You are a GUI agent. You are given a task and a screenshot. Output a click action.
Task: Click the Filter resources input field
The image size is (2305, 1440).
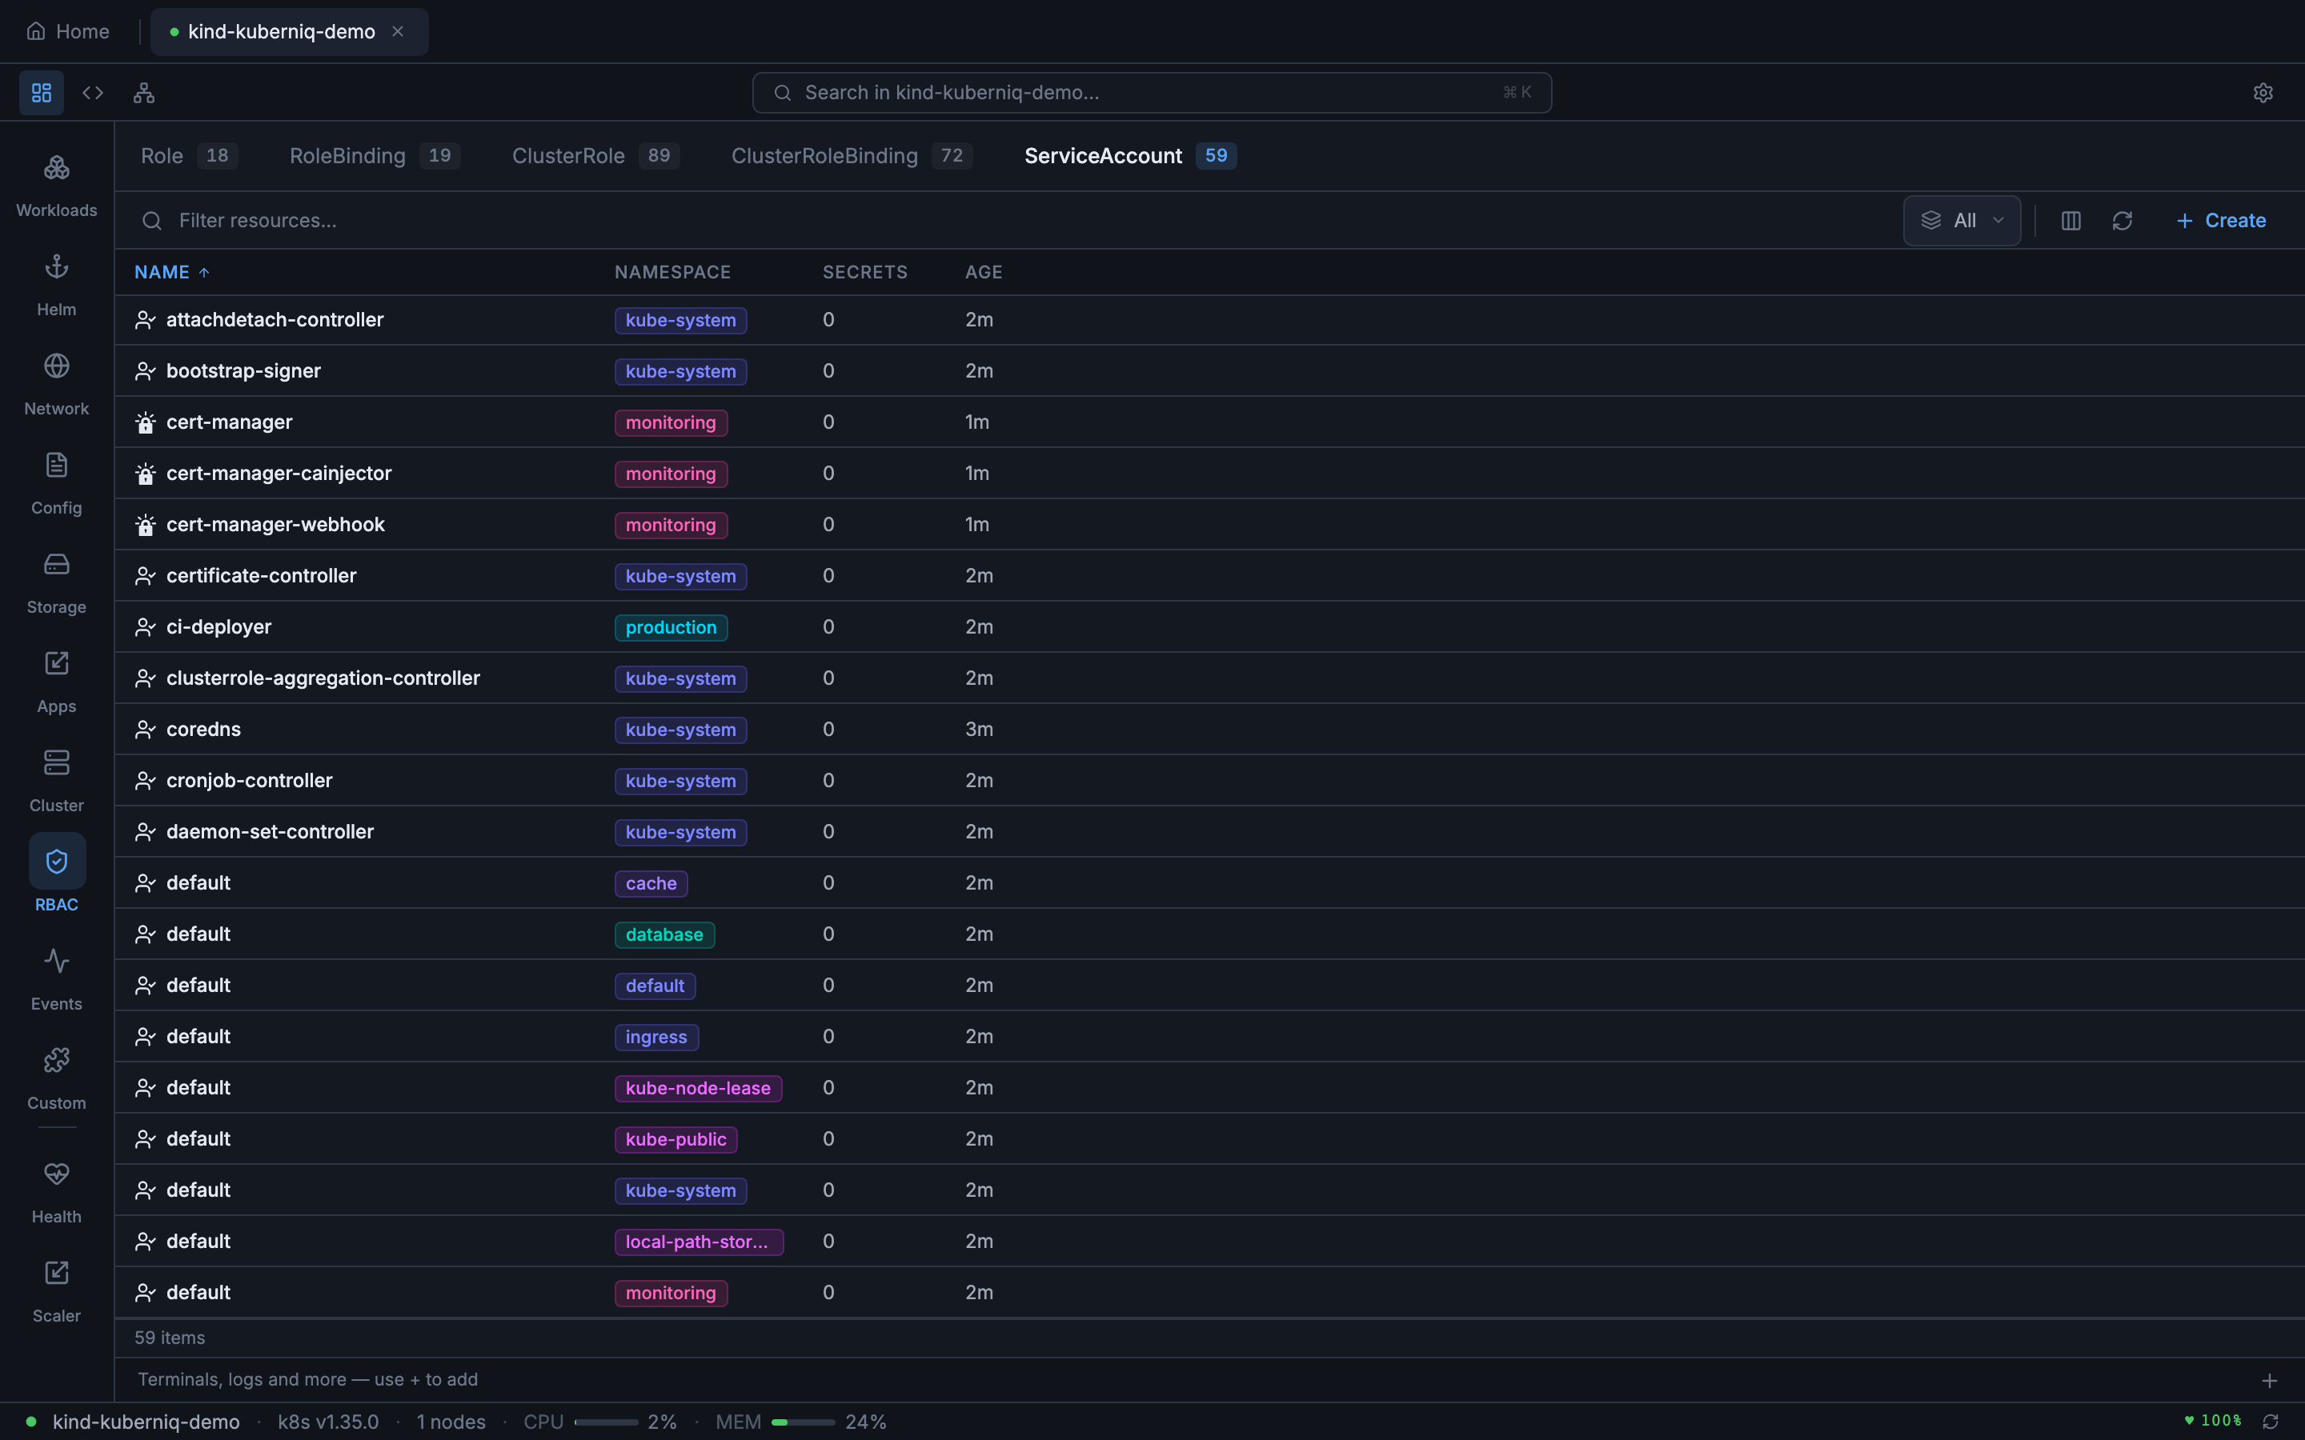257,220
